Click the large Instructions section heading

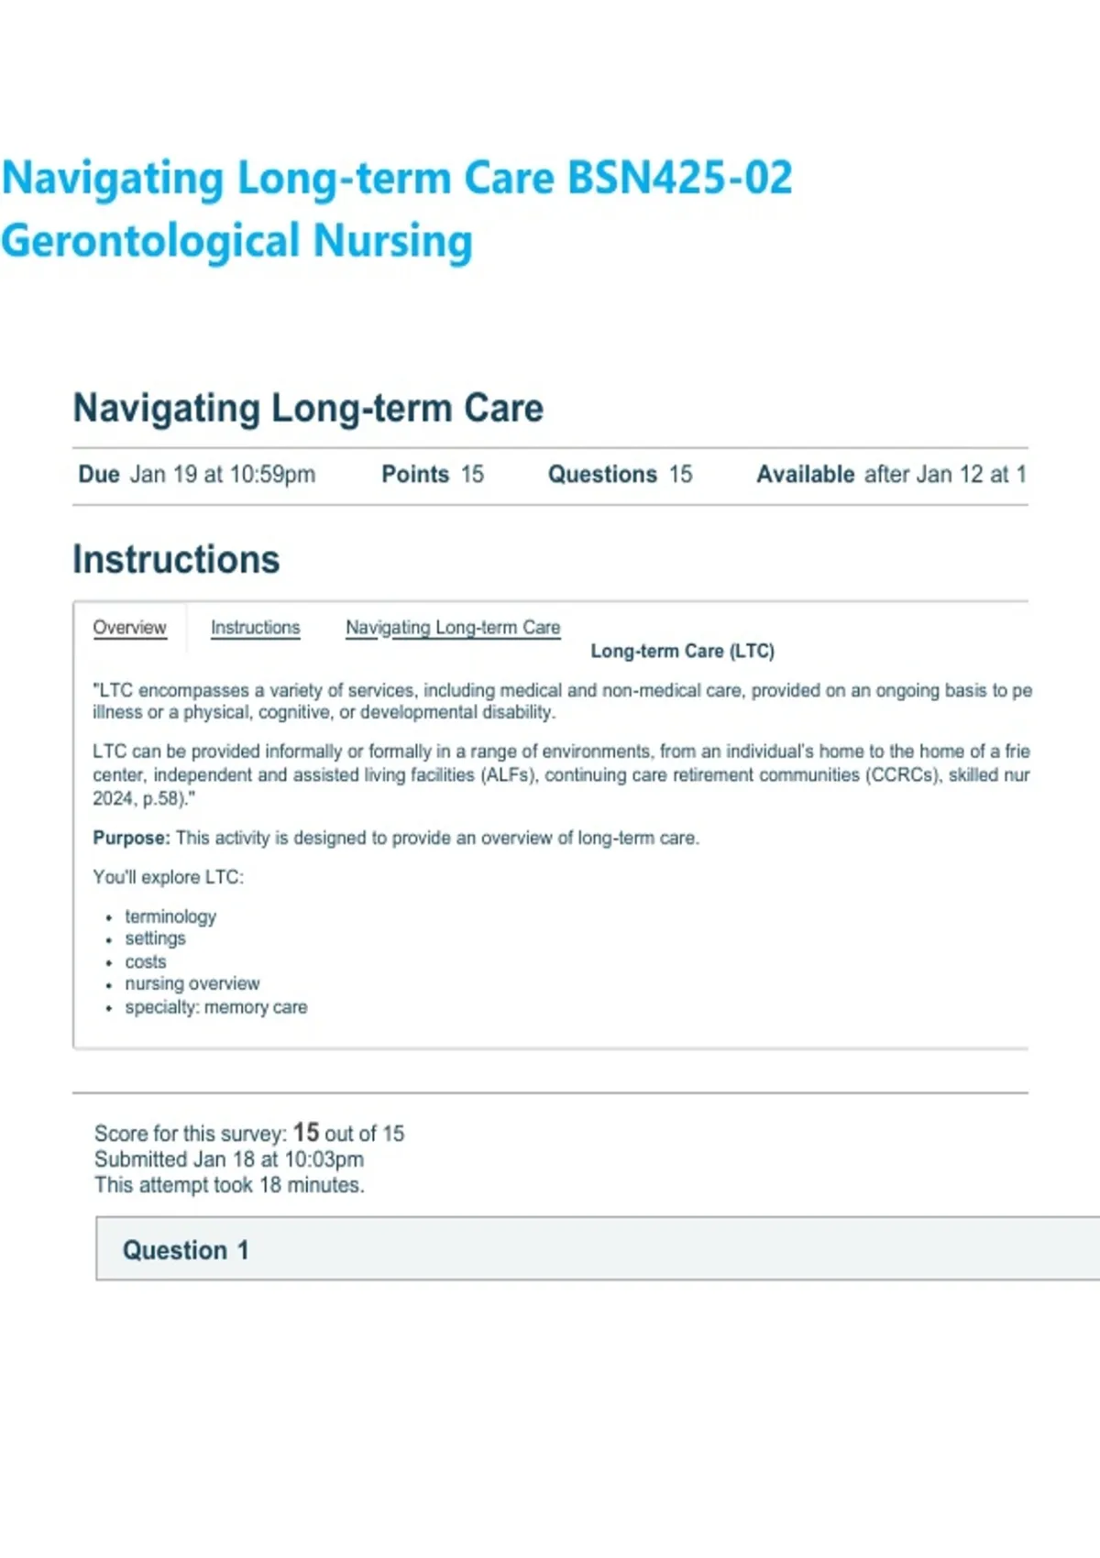click(x=176, y=560)
